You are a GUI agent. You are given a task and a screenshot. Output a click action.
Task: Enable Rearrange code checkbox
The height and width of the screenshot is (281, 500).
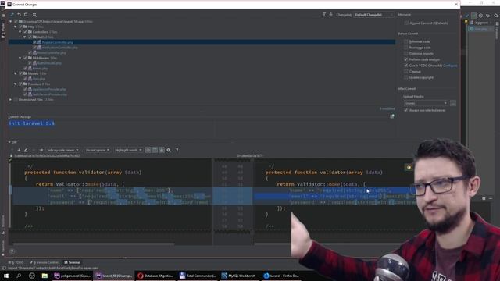pos(406,48)
